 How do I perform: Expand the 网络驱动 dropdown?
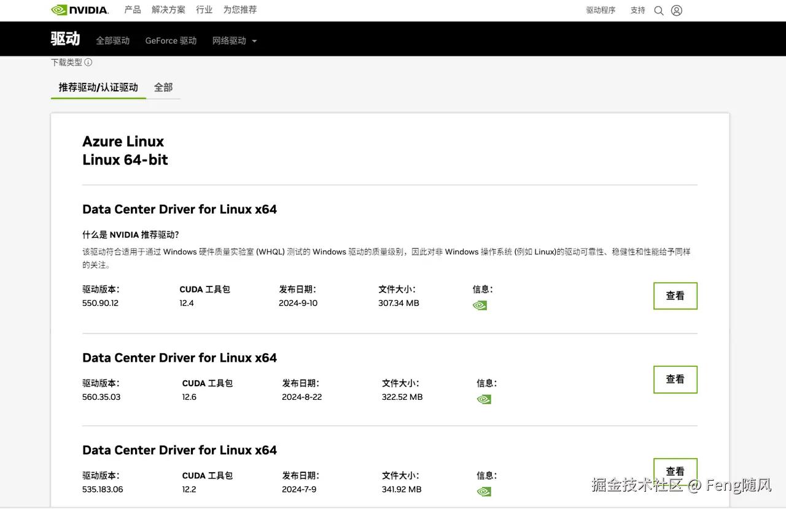(x=235, y=40)
